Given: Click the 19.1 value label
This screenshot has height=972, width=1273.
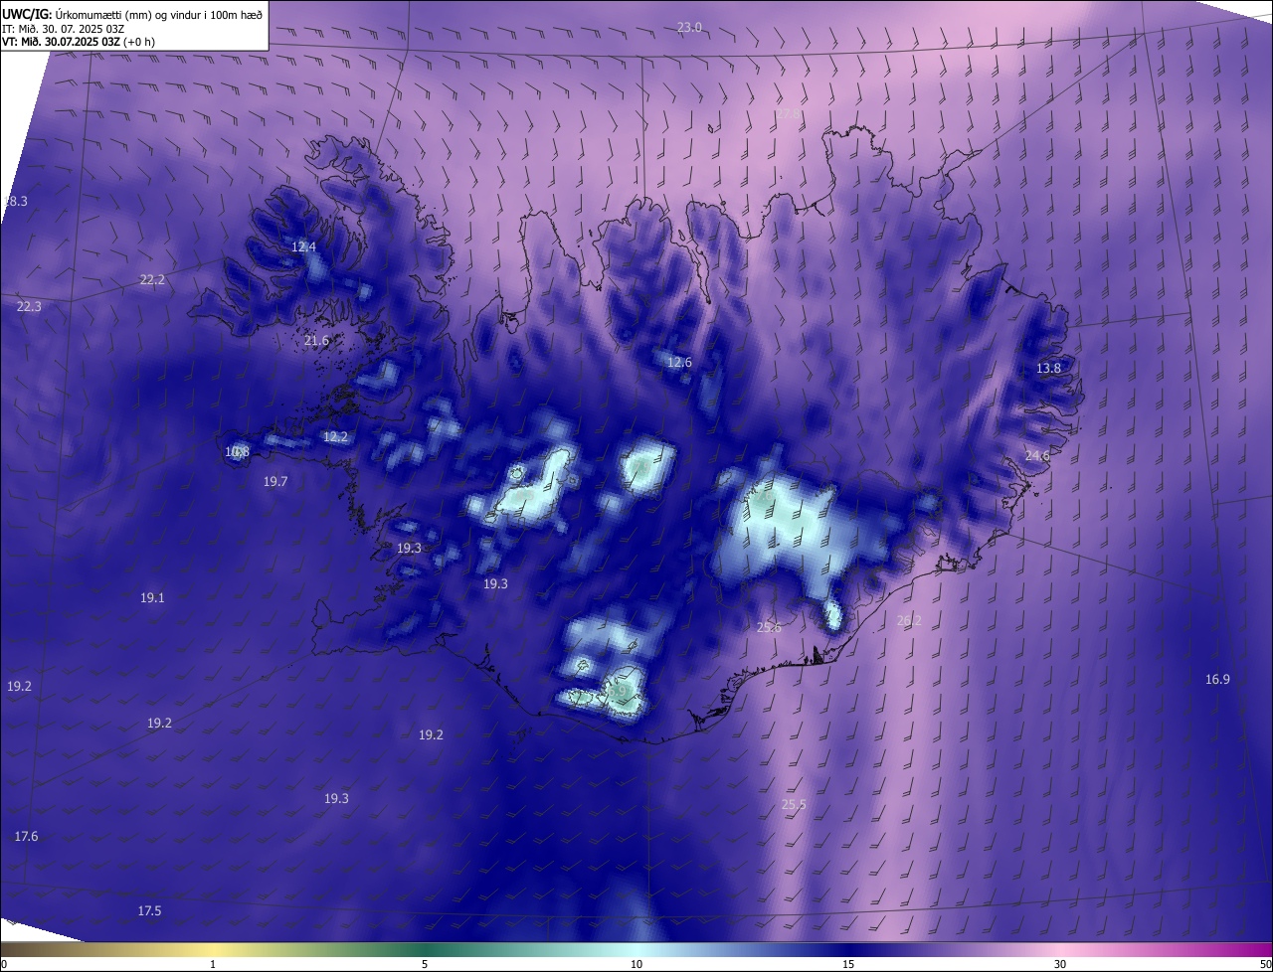Looking at the screenshot, I should (152, 597).
